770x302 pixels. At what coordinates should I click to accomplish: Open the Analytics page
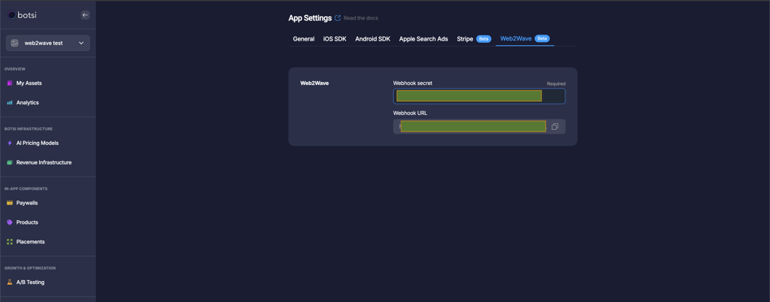(x=28, y=103)
